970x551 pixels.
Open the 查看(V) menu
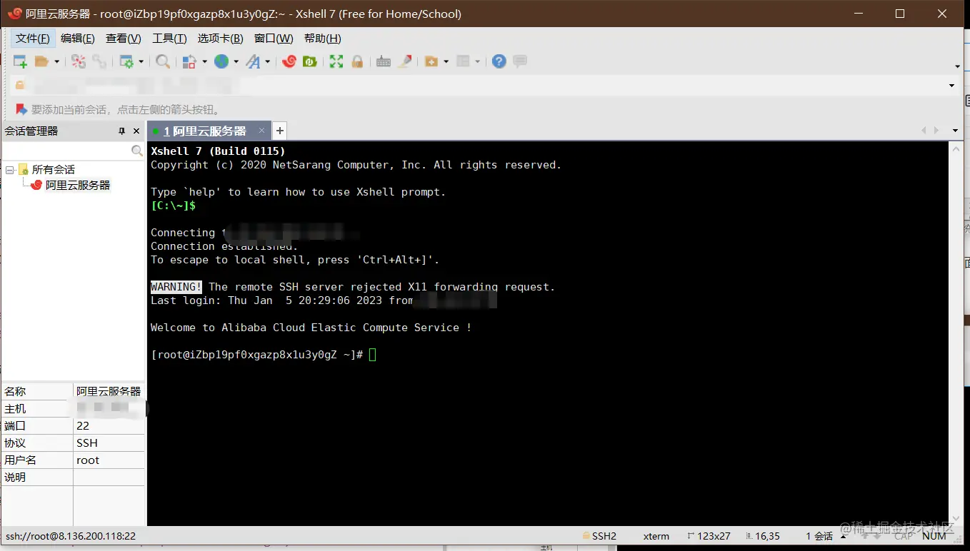click(124, 39)
